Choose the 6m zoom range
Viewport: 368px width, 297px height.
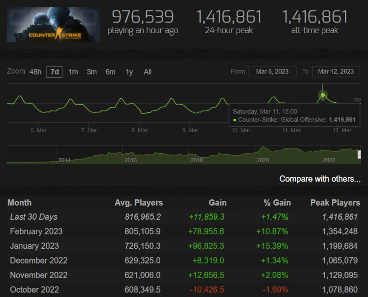[x=110, y=72]
